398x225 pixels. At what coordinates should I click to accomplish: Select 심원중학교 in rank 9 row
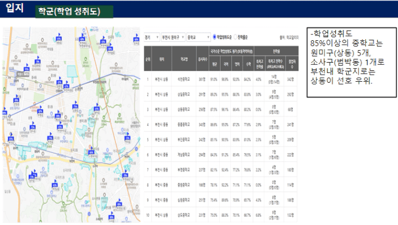click(x=184, y=200)
